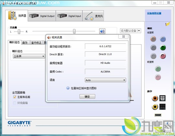Click the upper optical digital port icon

(162, 98)
